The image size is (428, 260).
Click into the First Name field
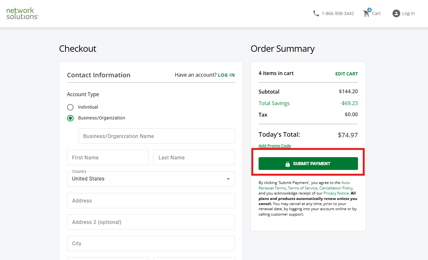108,157
